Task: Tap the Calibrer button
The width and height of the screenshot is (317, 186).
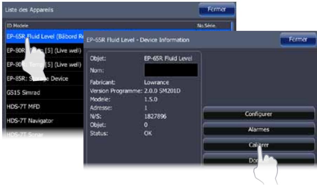Action: [258, 145]
